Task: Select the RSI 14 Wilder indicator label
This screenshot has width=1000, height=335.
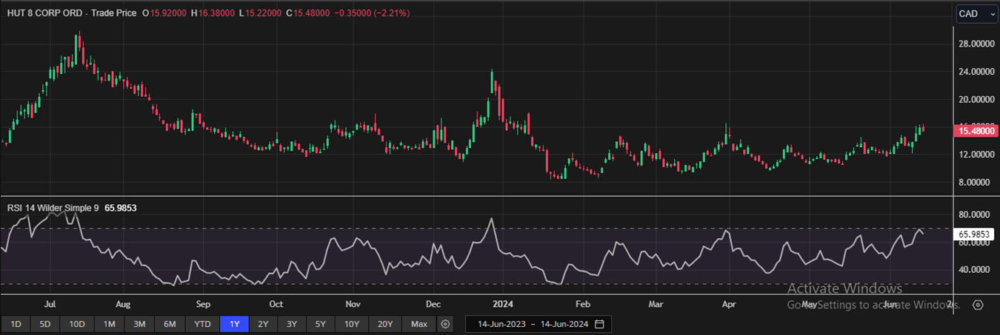Action: point(53,209)
